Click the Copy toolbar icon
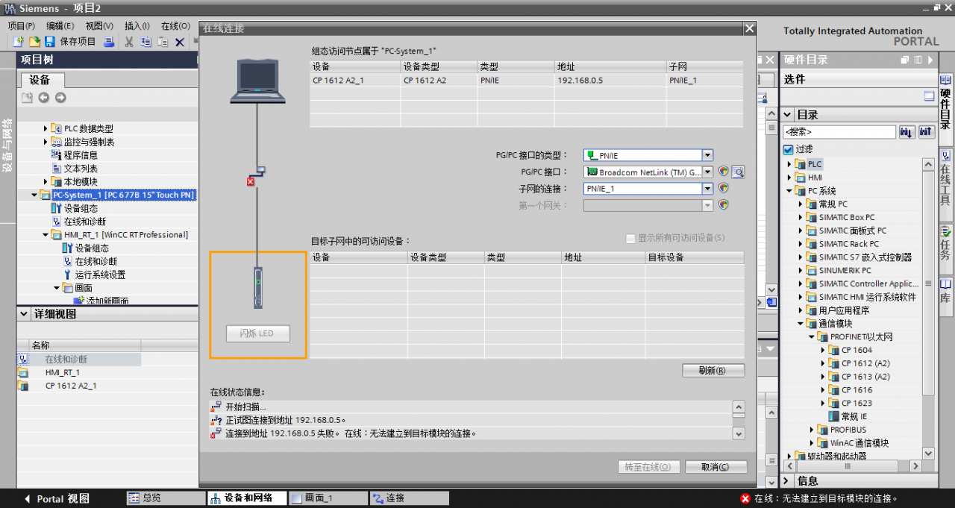The height and width of the screenshot is (508, 955). pos(145,42)
